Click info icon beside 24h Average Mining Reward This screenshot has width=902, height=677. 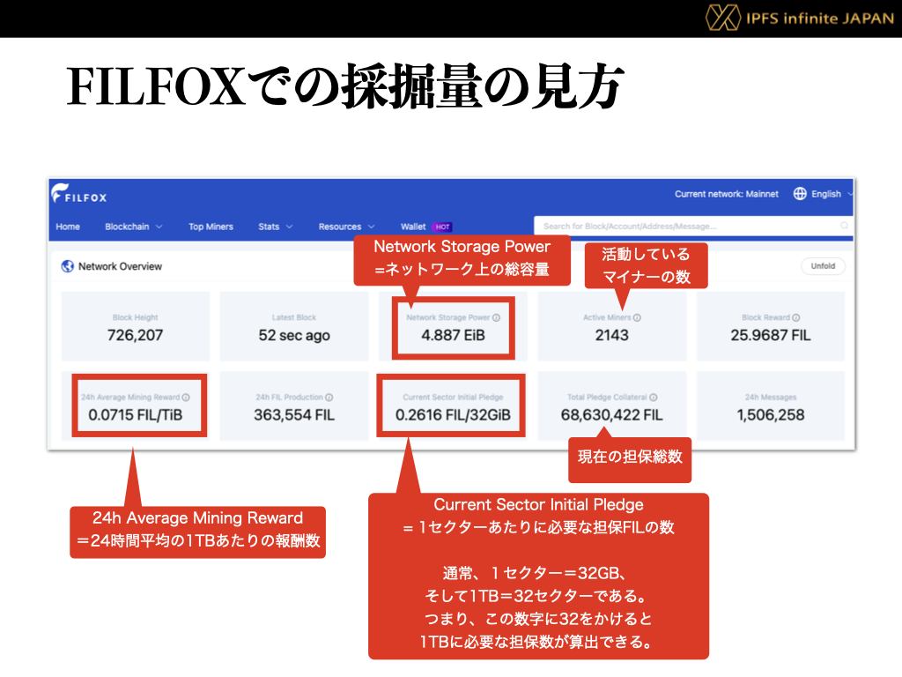186,398
